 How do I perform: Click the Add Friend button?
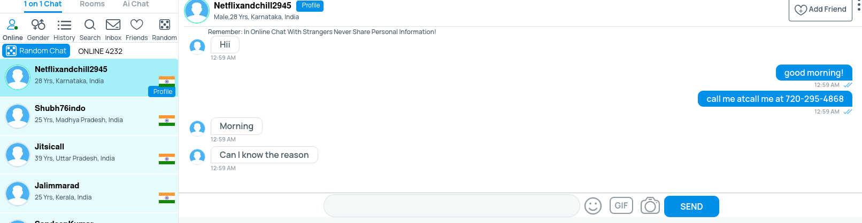(820, 10)
